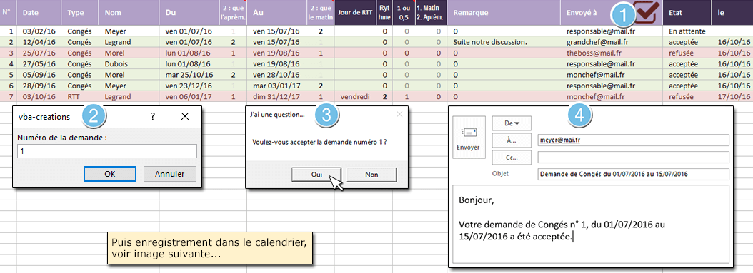Focus the Numéro de la demande field
The width and height of the screenshot is (753, 273).
tap(107, 151)
